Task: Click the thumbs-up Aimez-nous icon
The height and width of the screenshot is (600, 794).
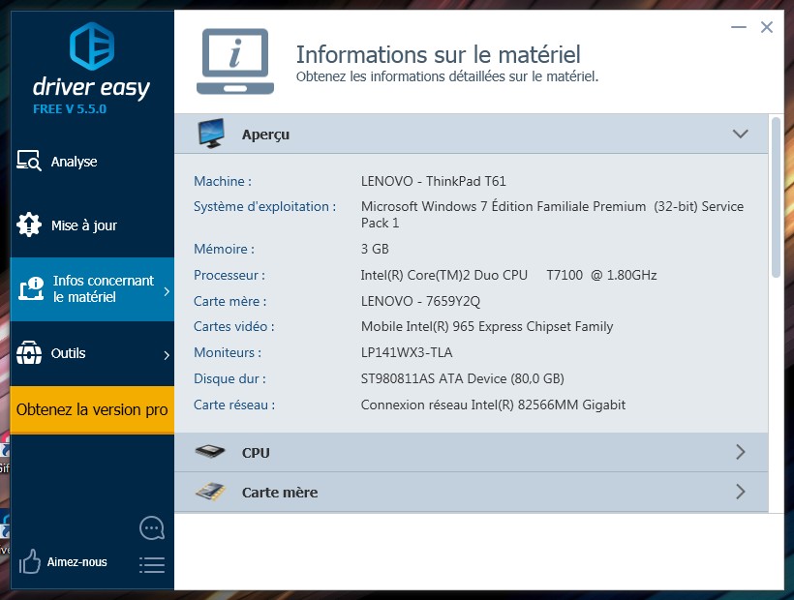Action: pos(29,561)
